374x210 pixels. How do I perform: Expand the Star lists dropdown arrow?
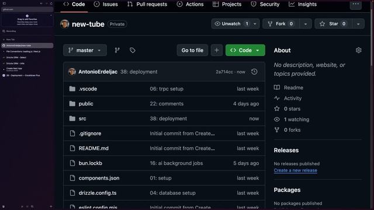tap(358, 24)
